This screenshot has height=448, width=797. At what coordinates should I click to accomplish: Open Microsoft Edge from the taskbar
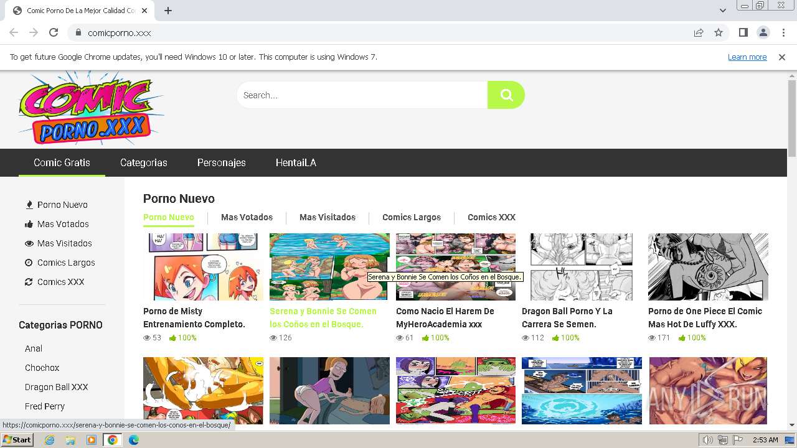pos(133,440)
